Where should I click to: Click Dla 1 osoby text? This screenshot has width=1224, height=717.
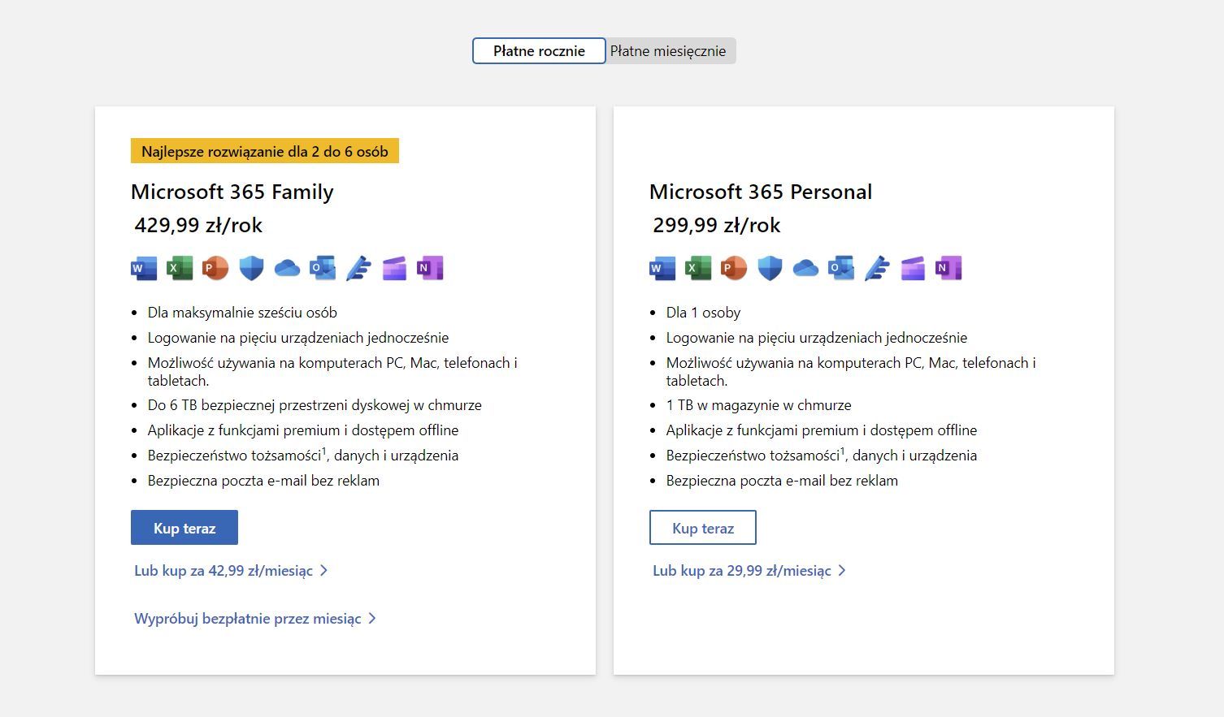coord(703,313)
